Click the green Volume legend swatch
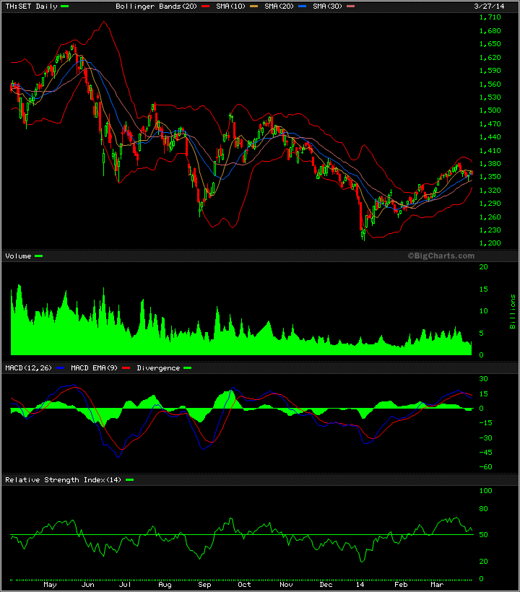This screenshot has height=592, width=520. 38,256
